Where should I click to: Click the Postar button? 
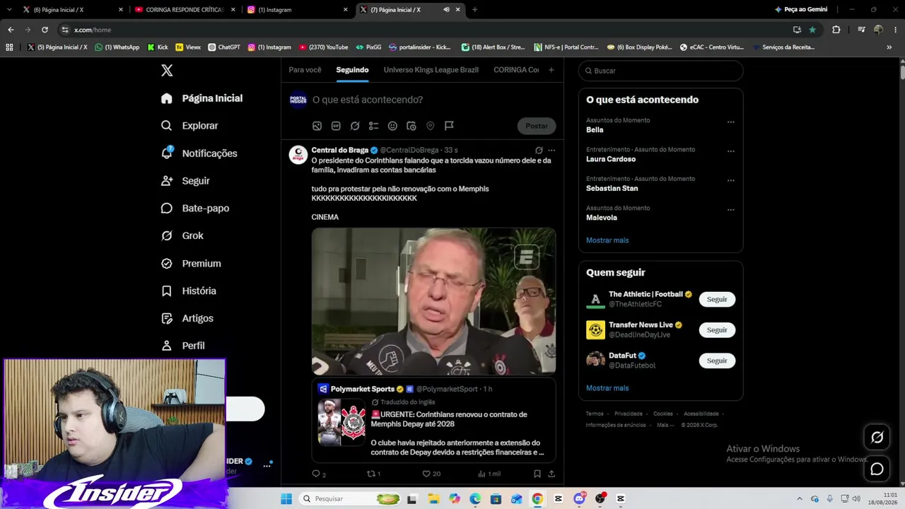pos(537,126)
